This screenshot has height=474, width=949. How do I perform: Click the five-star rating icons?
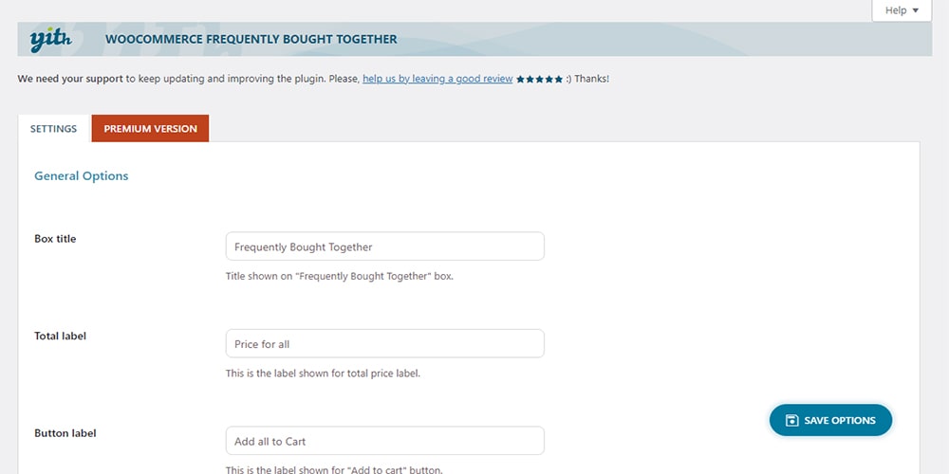540,80
